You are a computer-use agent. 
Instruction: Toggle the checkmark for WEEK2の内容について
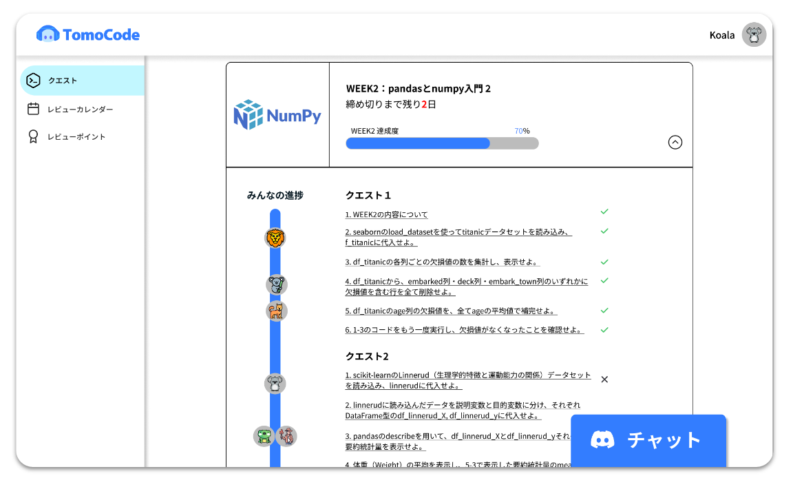tap(604, 211)
